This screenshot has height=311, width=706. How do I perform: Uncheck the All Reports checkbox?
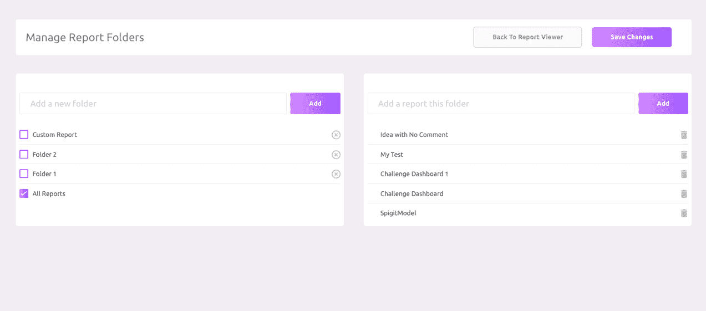coord(24,193)
